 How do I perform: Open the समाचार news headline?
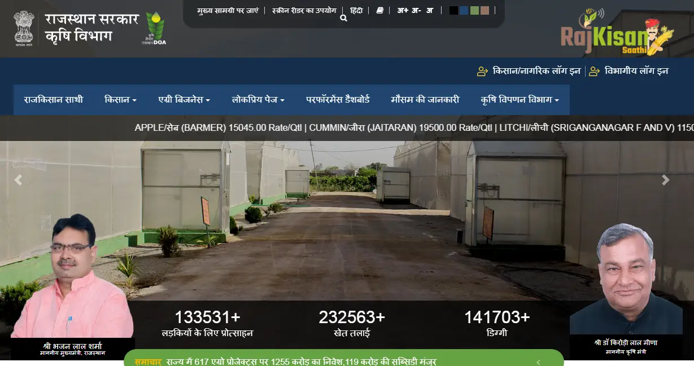click(x=301, y=361)
